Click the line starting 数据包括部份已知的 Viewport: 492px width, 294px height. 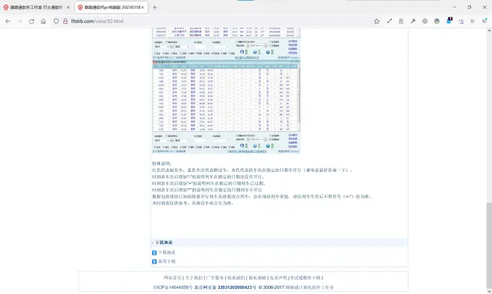(x=262, y=196)
